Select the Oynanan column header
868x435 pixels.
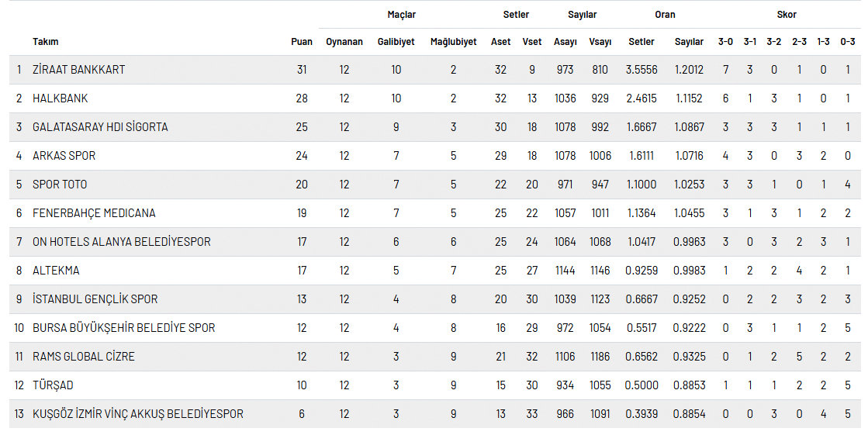click(x=344, y=42)
